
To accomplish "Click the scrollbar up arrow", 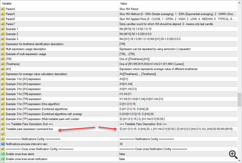I will pos(239,2).
